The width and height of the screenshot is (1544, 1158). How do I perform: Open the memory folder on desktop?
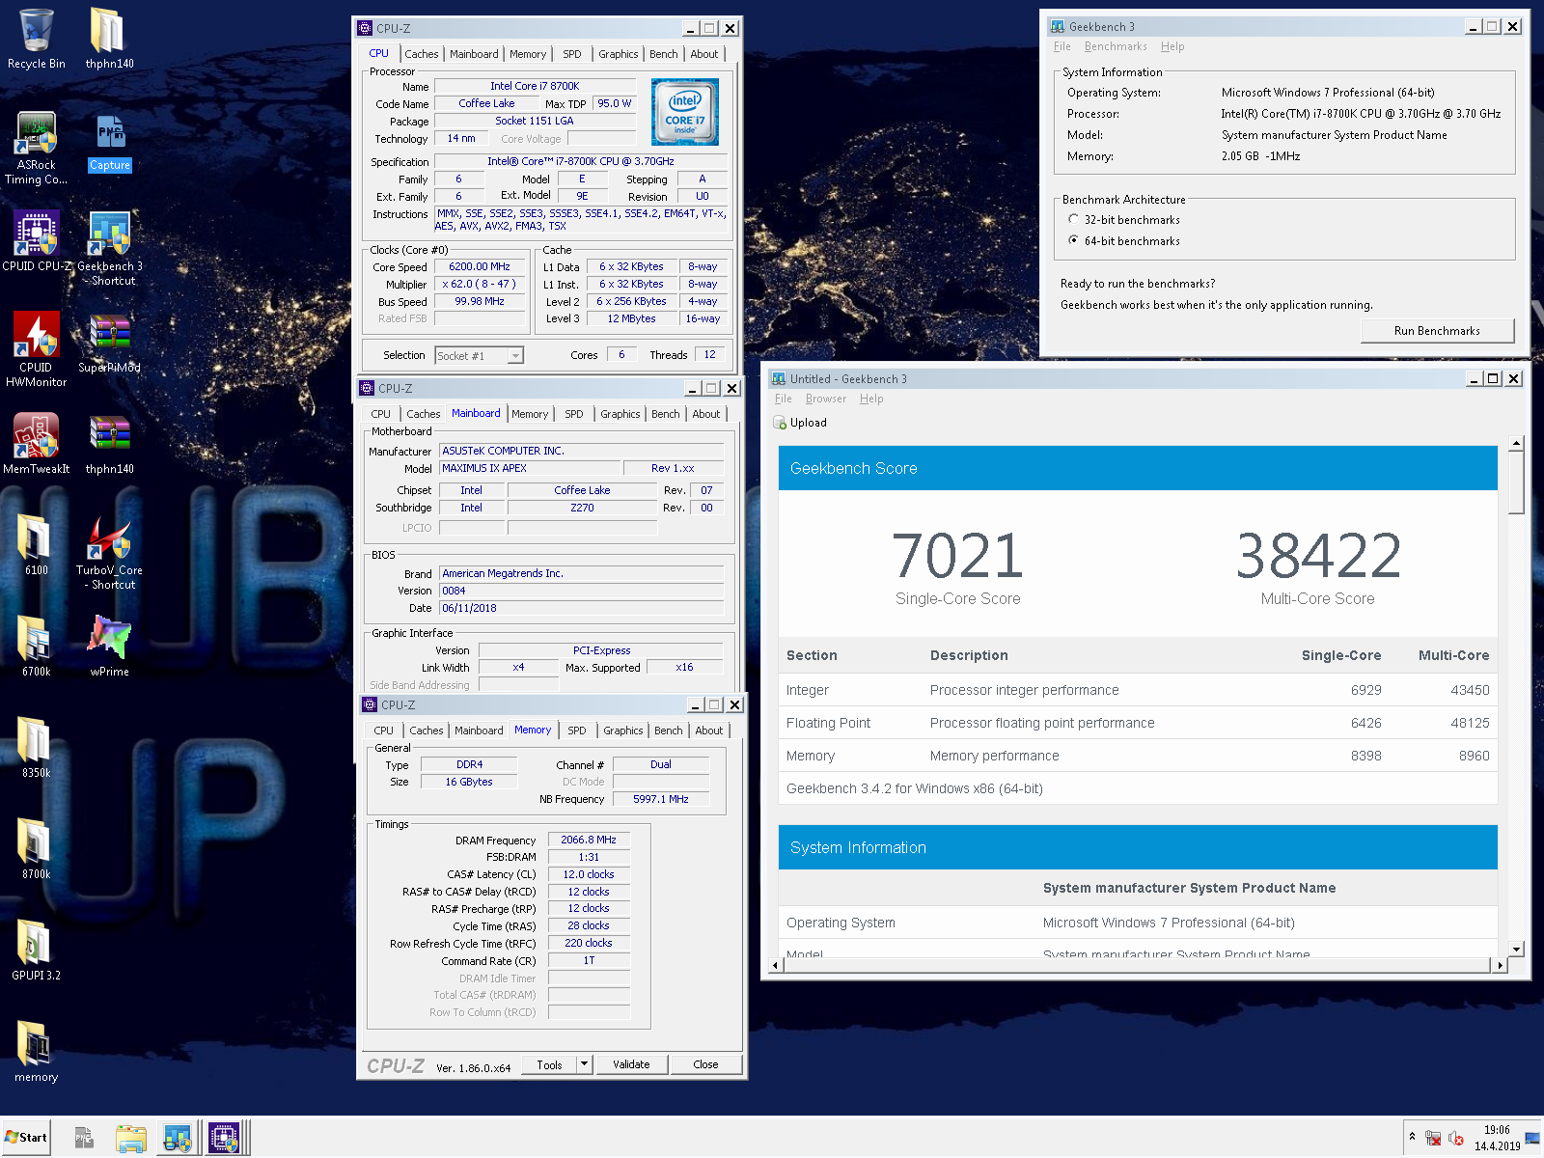pyautogui.click(x=36, y=1050)
